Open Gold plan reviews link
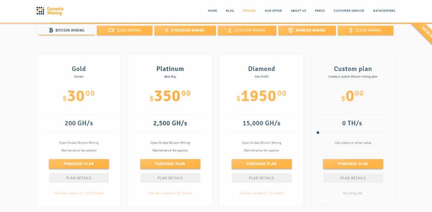 tap(79, 193)
